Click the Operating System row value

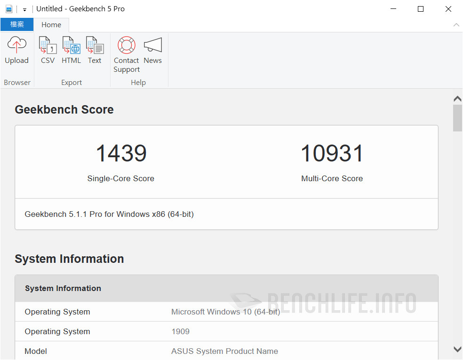[x=225, y=312]
